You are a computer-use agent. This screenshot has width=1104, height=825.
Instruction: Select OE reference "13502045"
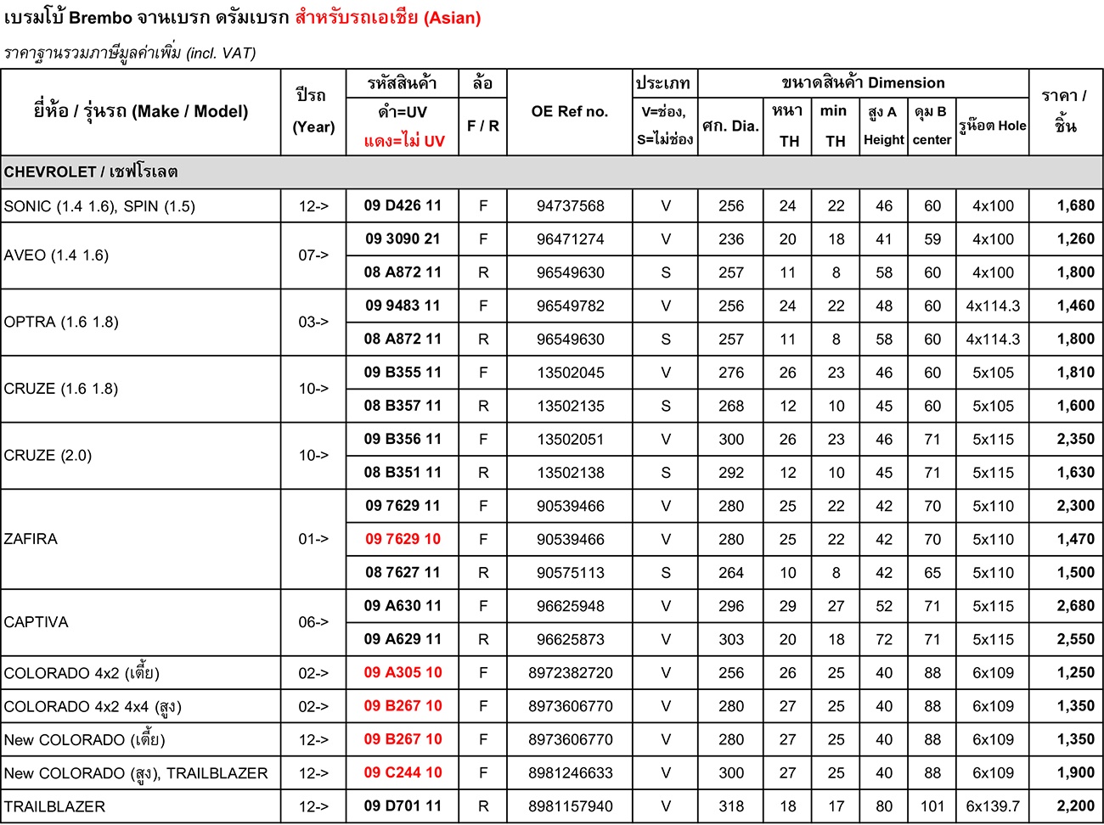(x=571, y=373)
